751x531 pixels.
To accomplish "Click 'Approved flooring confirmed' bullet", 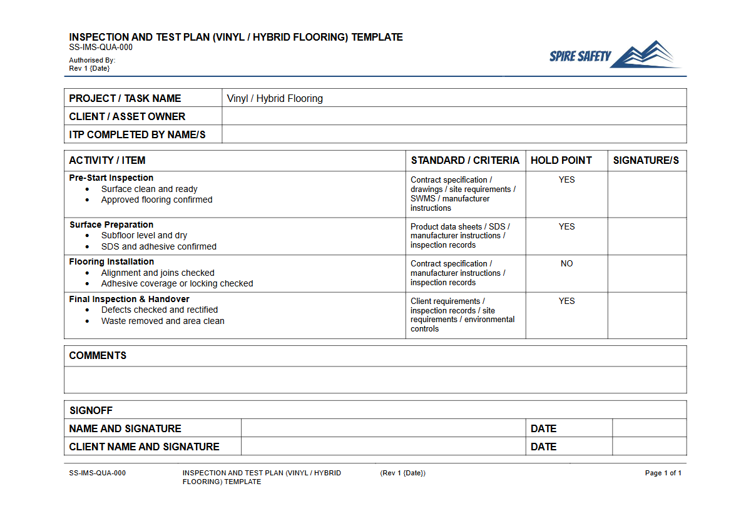I will (x=157, y=200).
